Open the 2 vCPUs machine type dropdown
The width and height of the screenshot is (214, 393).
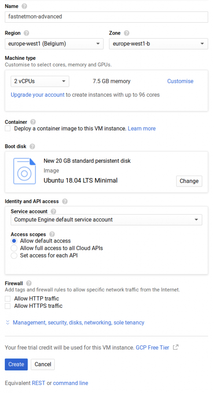(x=40, y=81)
